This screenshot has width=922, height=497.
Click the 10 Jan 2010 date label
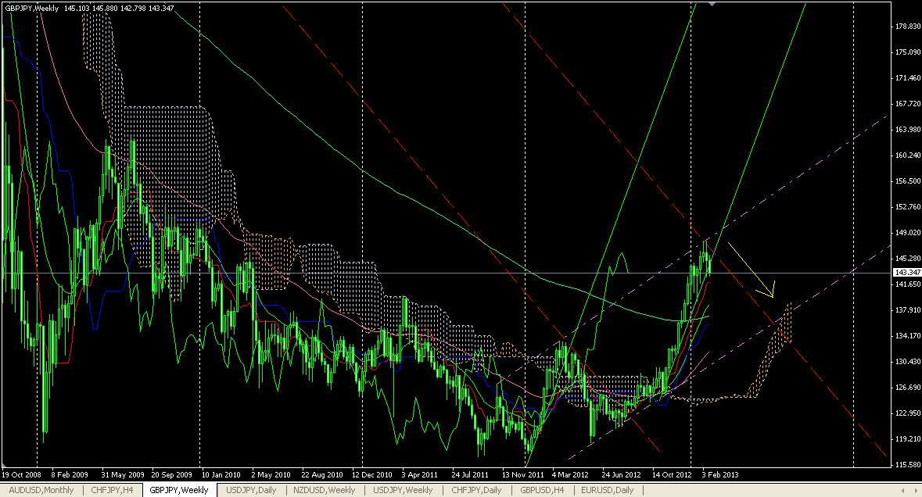pyautogui.click(x=221, y=474)
